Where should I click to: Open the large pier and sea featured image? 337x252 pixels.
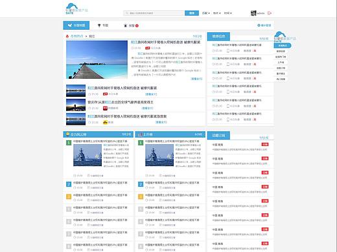point(97,59)
